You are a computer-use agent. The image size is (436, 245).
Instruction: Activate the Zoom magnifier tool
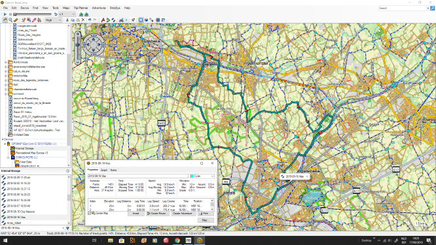pos(10,20)
